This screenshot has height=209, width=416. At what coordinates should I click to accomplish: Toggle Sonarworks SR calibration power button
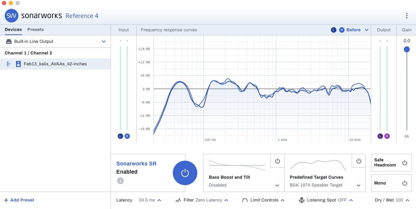[x=185, y=173]
